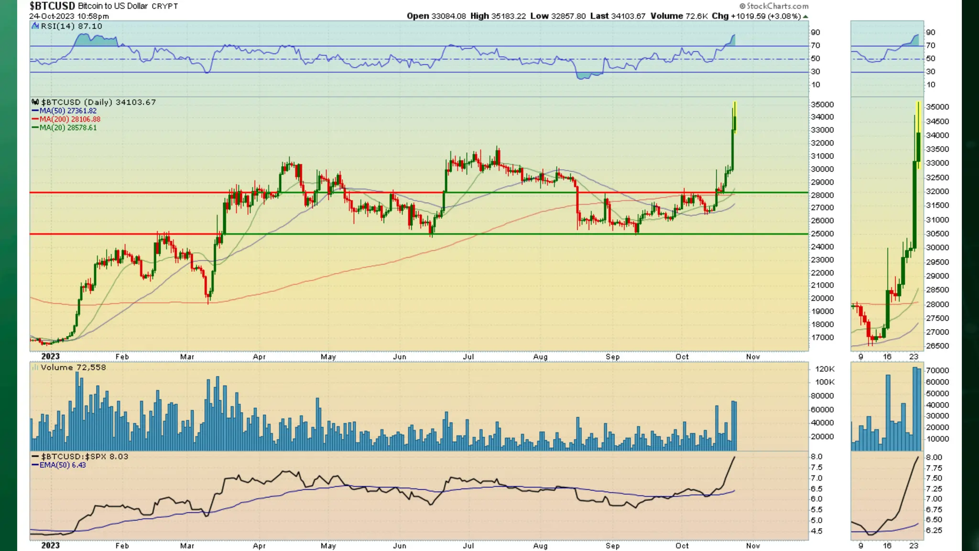
Task: Click the StockCharts.com watermark text
Action: coord(777,6)
